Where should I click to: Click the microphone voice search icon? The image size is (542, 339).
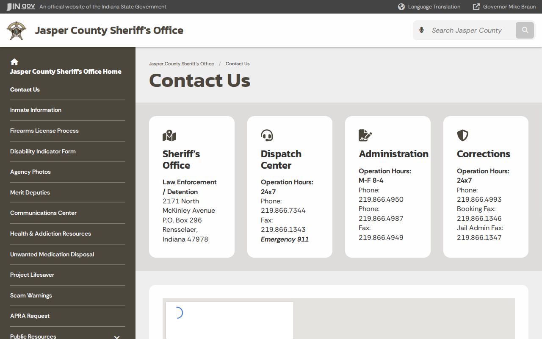(x=421, y=30)
